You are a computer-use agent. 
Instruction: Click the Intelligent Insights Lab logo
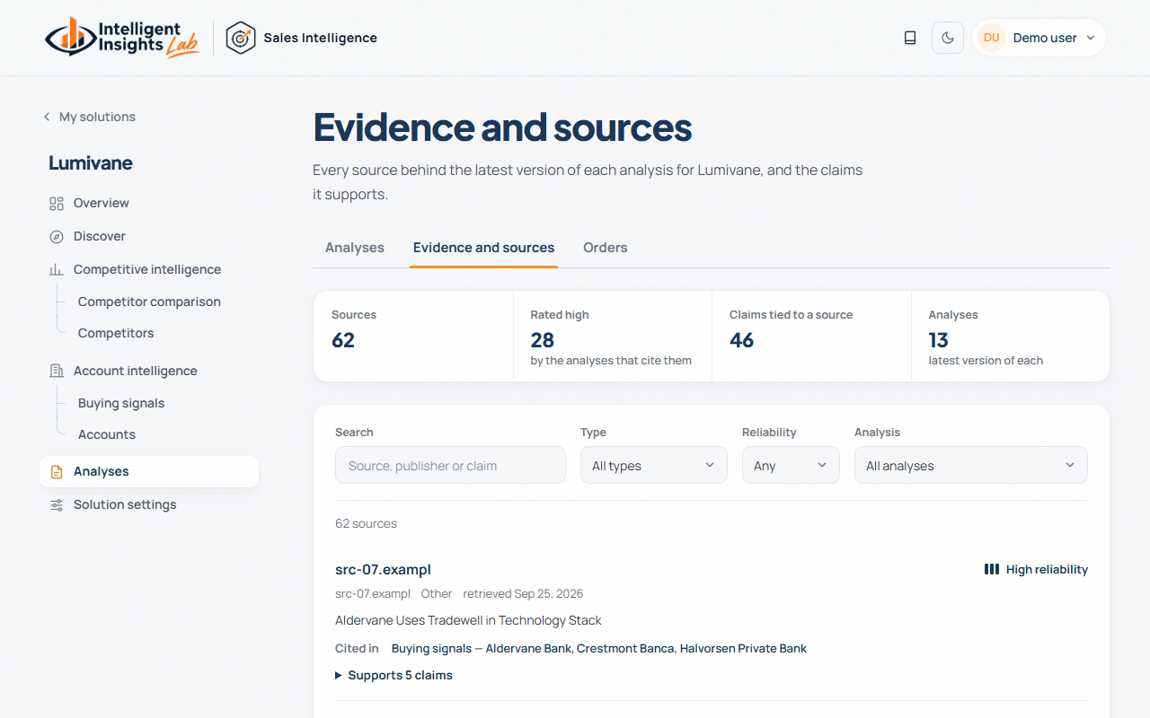[x=122, y=38]
